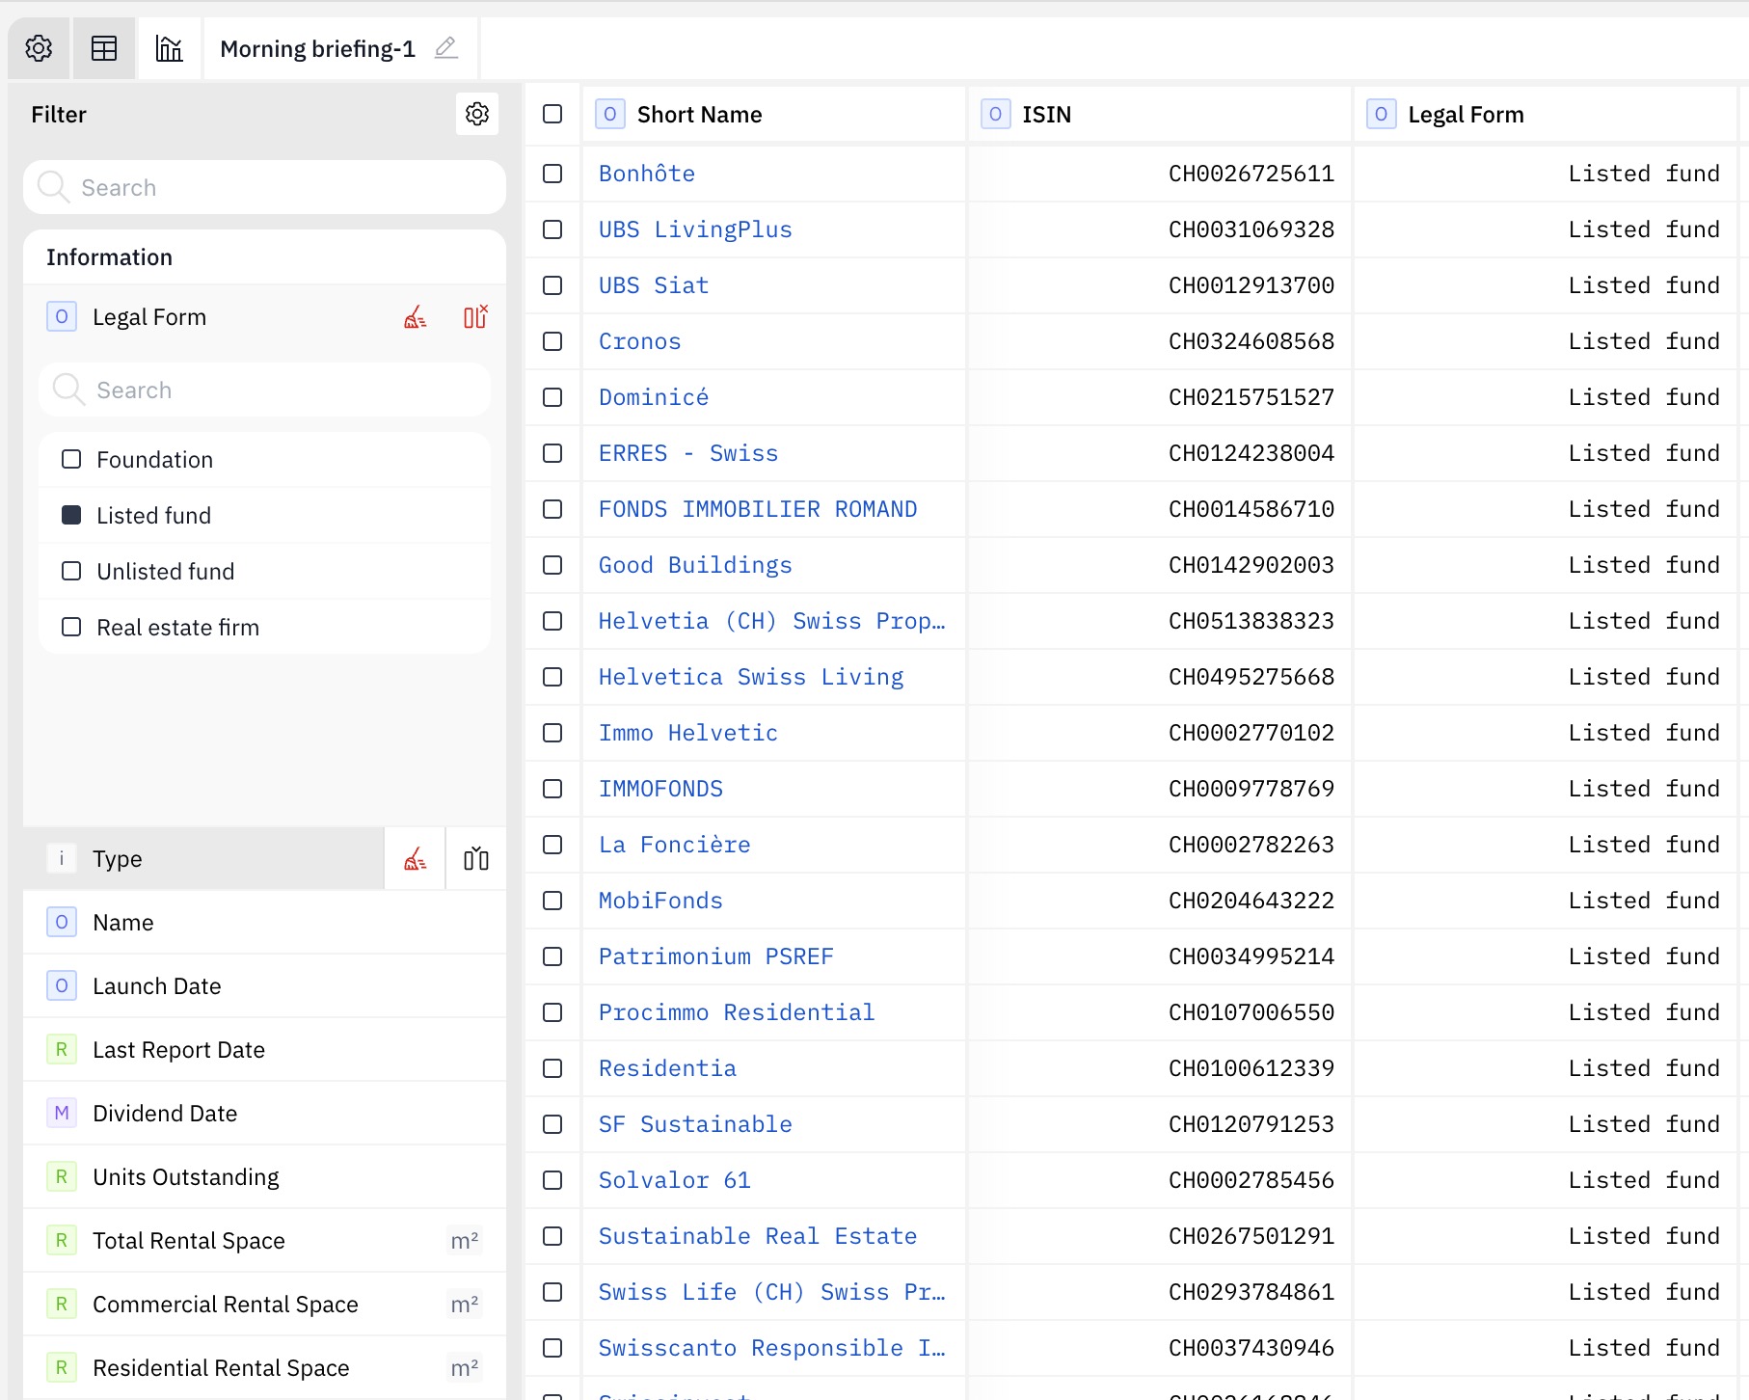The width and height of the screenshot is (1749, 1400).
Task: Check the Foundation filter option
Action: coord(71,459)
